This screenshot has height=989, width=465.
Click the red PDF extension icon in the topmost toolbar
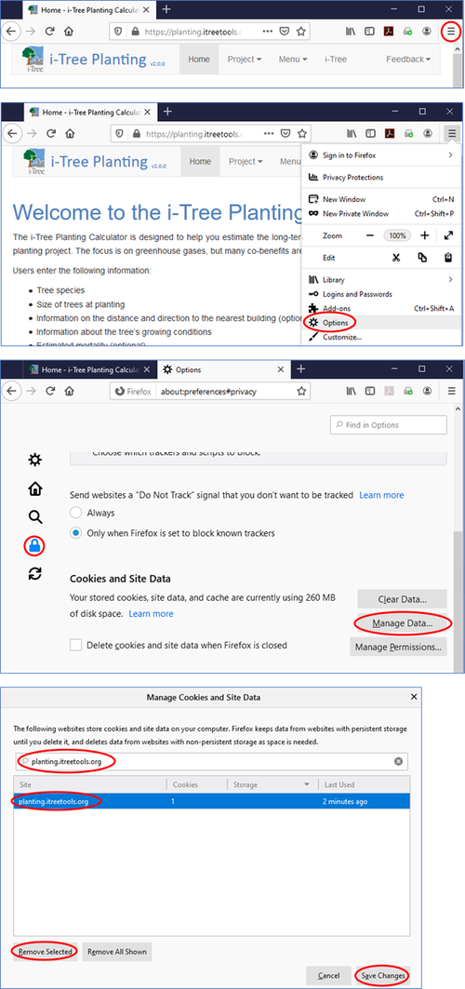click(x=389, y=31)
